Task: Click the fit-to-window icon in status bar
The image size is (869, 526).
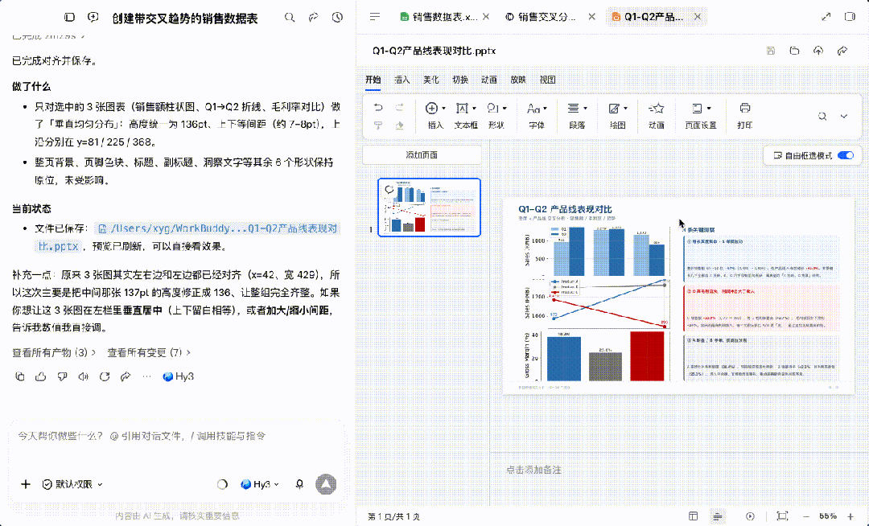Action: (x=782, y=516)
